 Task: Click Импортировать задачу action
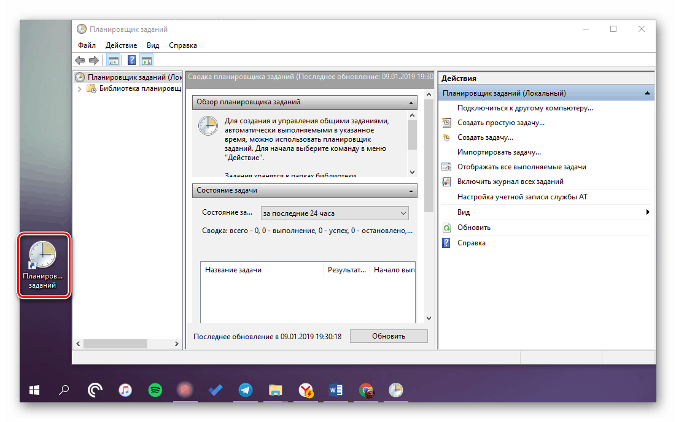(x=499, y=152)
